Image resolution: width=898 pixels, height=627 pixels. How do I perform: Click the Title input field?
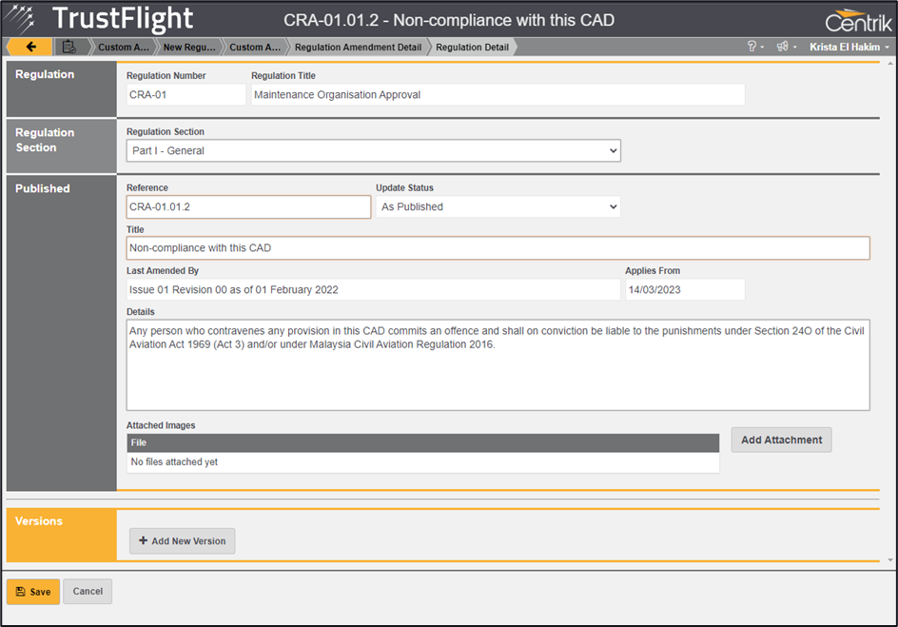(x=498, y=248)
